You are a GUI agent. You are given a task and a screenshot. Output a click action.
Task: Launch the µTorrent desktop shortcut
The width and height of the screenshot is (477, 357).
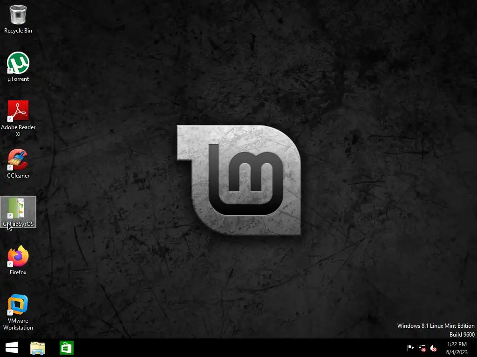(x=18, y=67)
